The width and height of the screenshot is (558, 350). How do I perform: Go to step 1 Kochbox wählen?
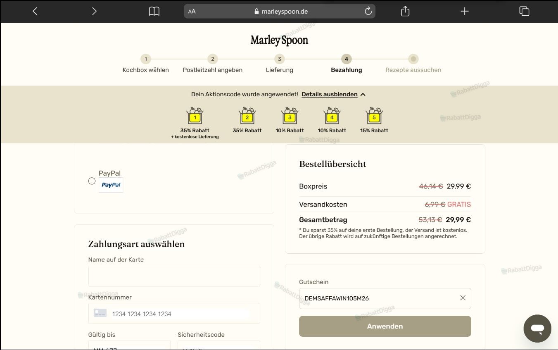tap(145, 64)
